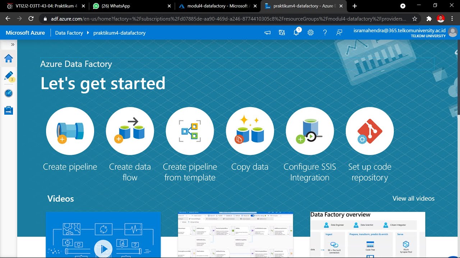Expand the left sidebar with chevrons
This screenshot has height=258, width=460.
[13, 44]
